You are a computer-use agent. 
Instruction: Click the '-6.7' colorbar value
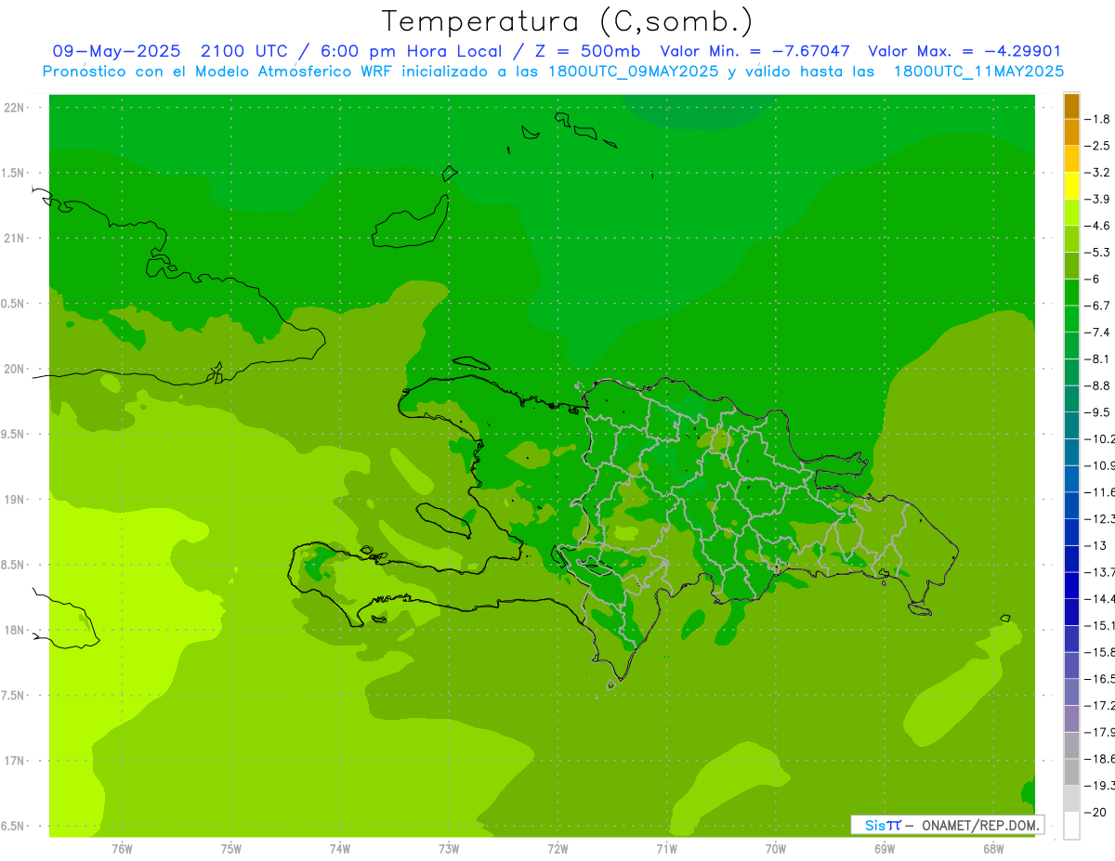1098,306
